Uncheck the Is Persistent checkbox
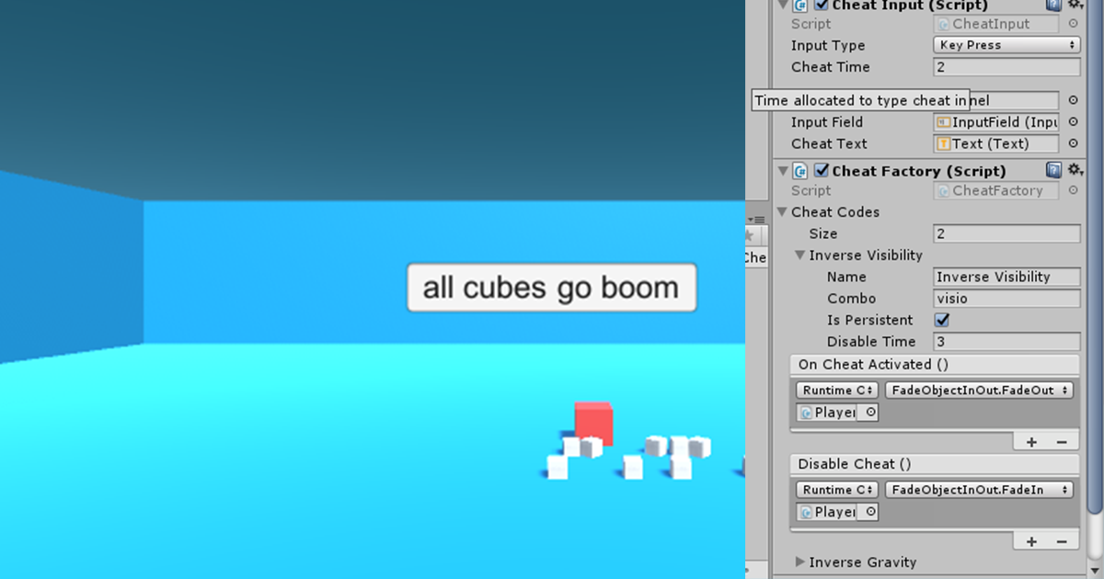Image resolution: width=1104 pixels, height=579 pixels. [941, 320]
